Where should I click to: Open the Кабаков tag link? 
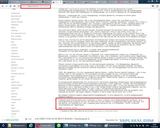tap(15, 24)
